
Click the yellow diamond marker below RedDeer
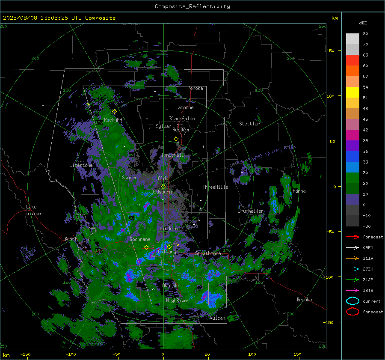tap(176, 139)
